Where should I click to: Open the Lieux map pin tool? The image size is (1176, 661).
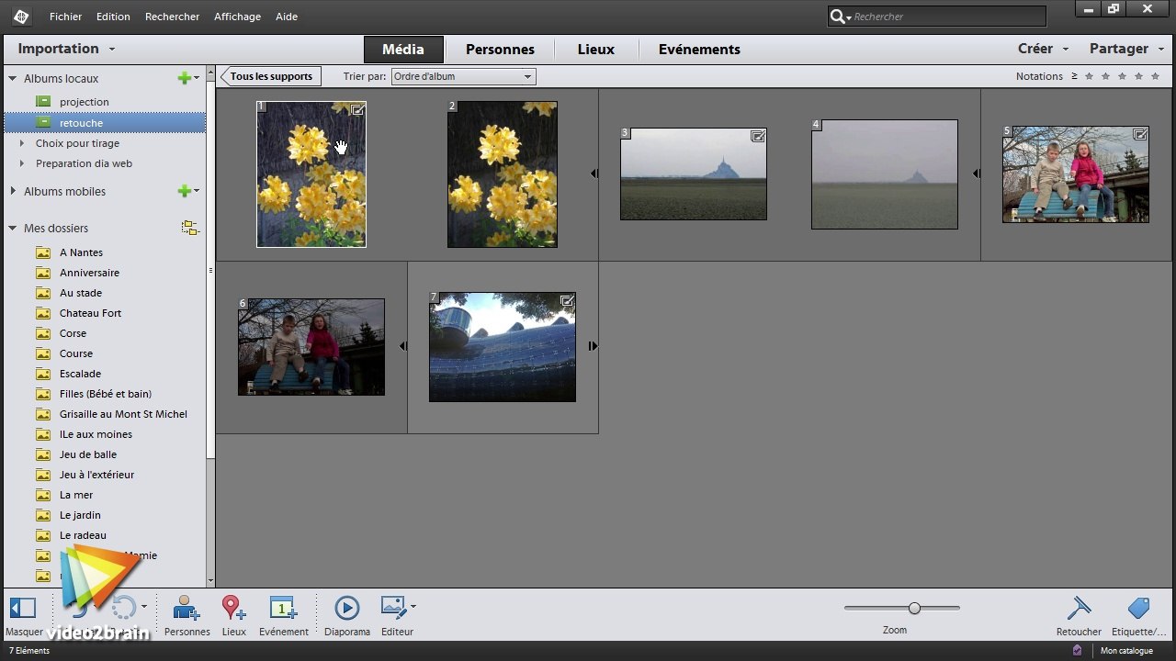[233, 608]
